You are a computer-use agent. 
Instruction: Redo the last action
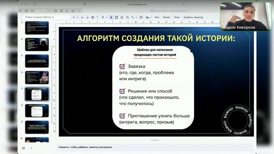[x=87, y=18]
